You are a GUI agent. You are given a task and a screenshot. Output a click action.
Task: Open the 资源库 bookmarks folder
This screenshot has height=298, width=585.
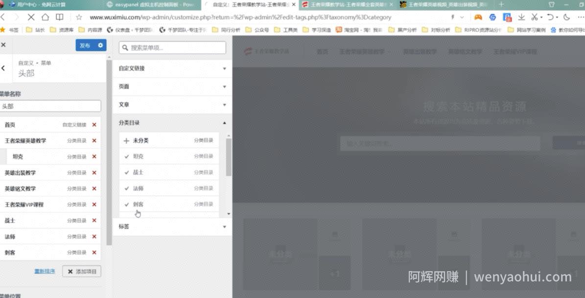(x=62, y=30)
